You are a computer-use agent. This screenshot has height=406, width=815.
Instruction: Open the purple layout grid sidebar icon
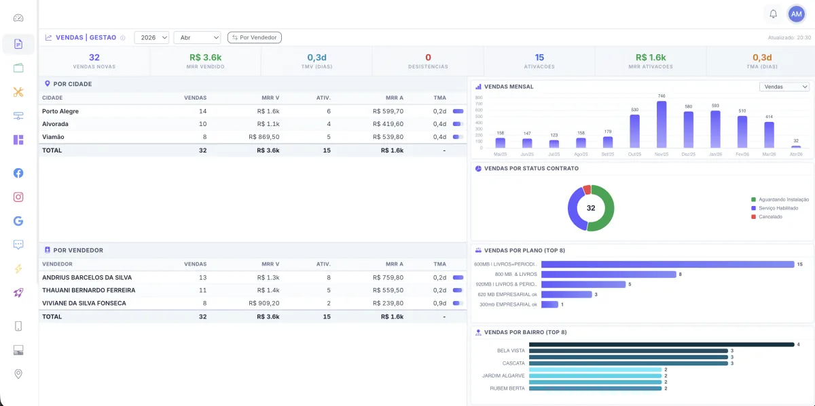tap(18, 140)
